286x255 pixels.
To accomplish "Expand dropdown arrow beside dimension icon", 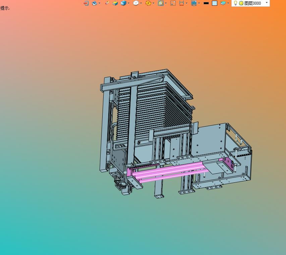I will coord(187,3).
